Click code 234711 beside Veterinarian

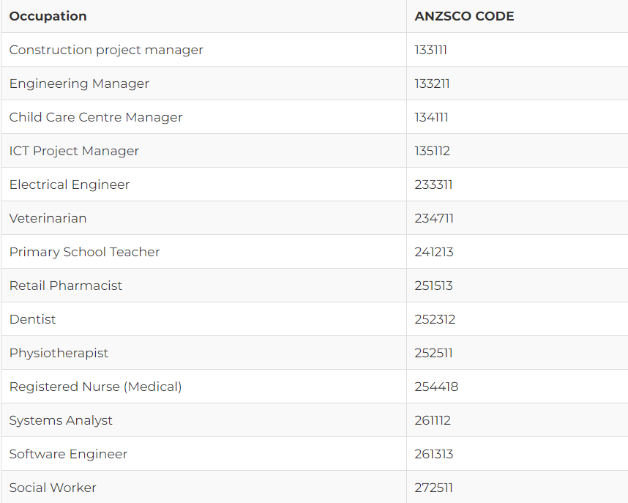434,218
